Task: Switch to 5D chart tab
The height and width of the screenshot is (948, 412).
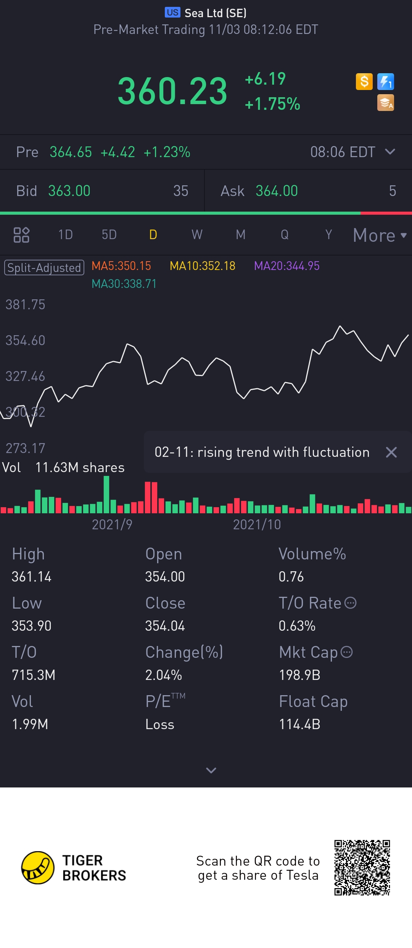Action: coord(109,235)
